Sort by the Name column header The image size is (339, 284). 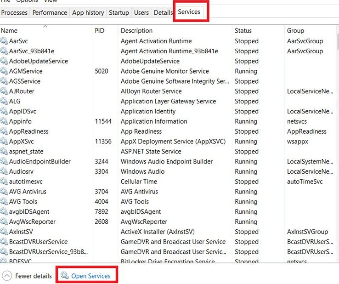click(46, 30)
